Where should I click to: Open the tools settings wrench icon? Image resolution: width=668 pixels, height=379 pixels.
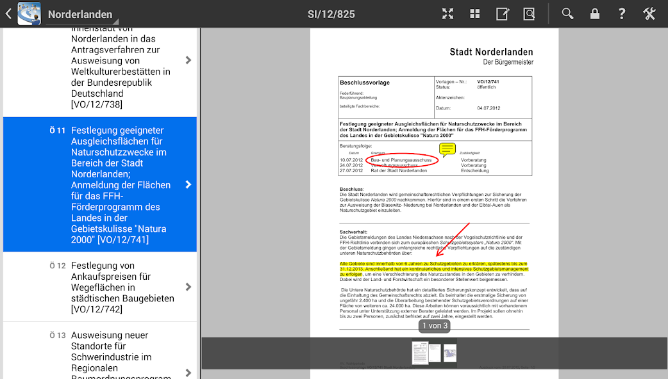(x=649, y=14)
